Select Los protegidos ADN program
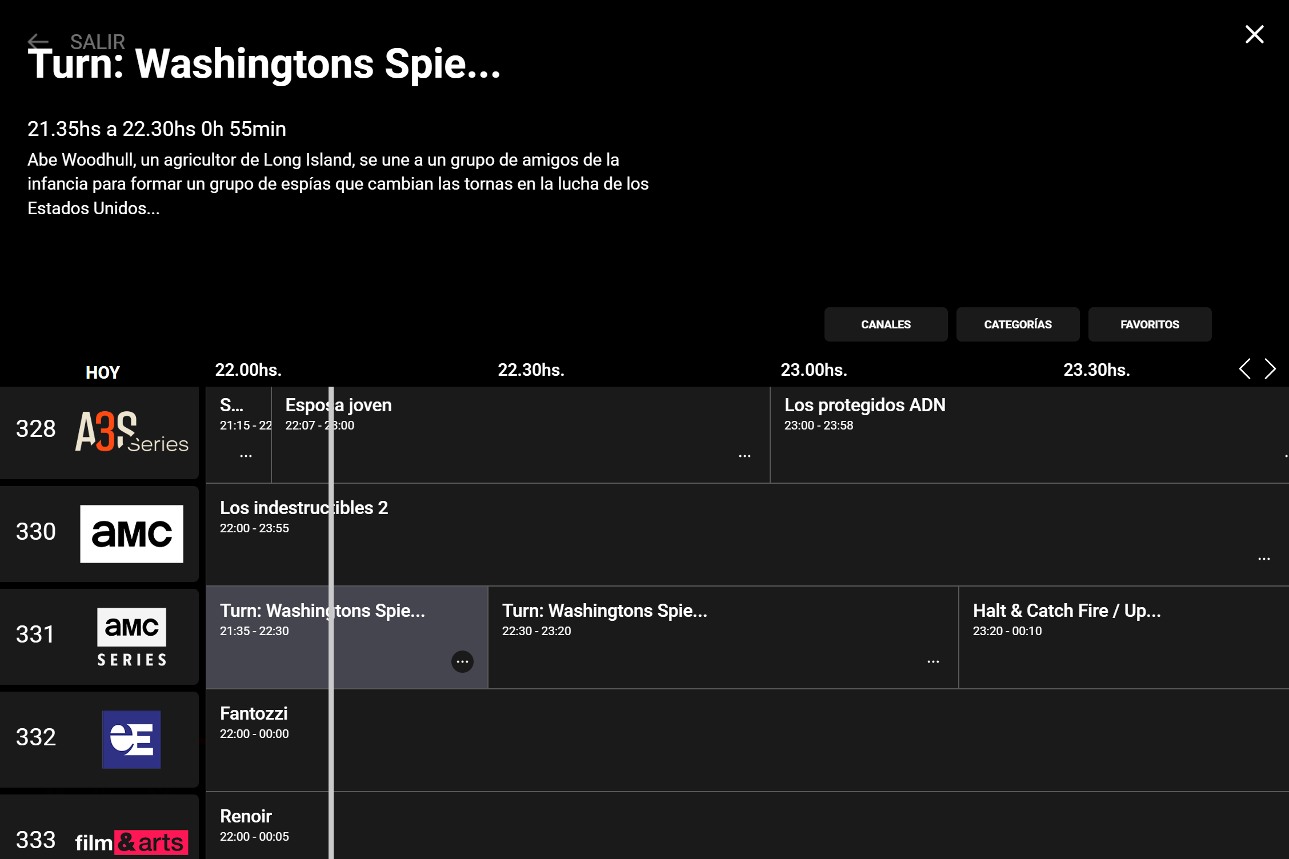 [x=864, y=406]
